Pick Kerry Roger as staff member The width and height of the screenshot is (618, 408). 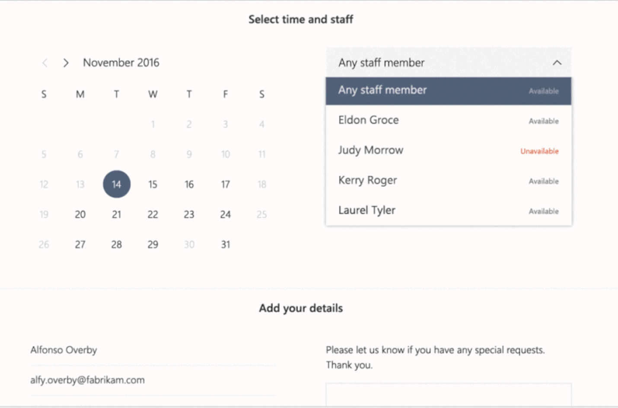(448, 181)
